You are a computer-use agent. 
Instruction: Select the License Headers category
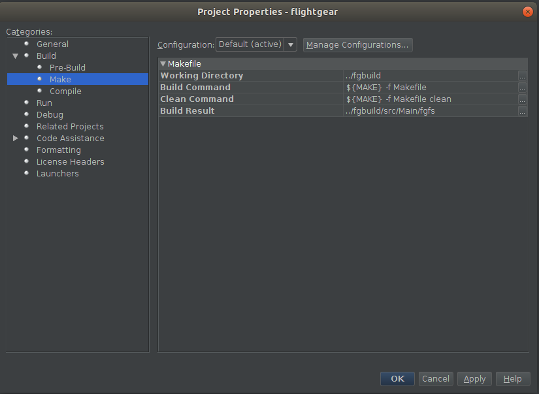(70, 161)
